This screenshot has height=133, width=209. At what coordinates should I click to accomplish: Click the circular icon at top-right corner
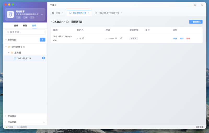pyautogui.click(x=202, y=5)
